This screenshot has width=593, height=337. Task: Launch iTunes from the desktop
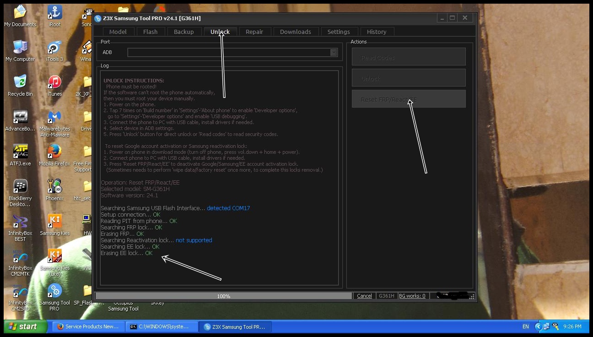point(54,86)
